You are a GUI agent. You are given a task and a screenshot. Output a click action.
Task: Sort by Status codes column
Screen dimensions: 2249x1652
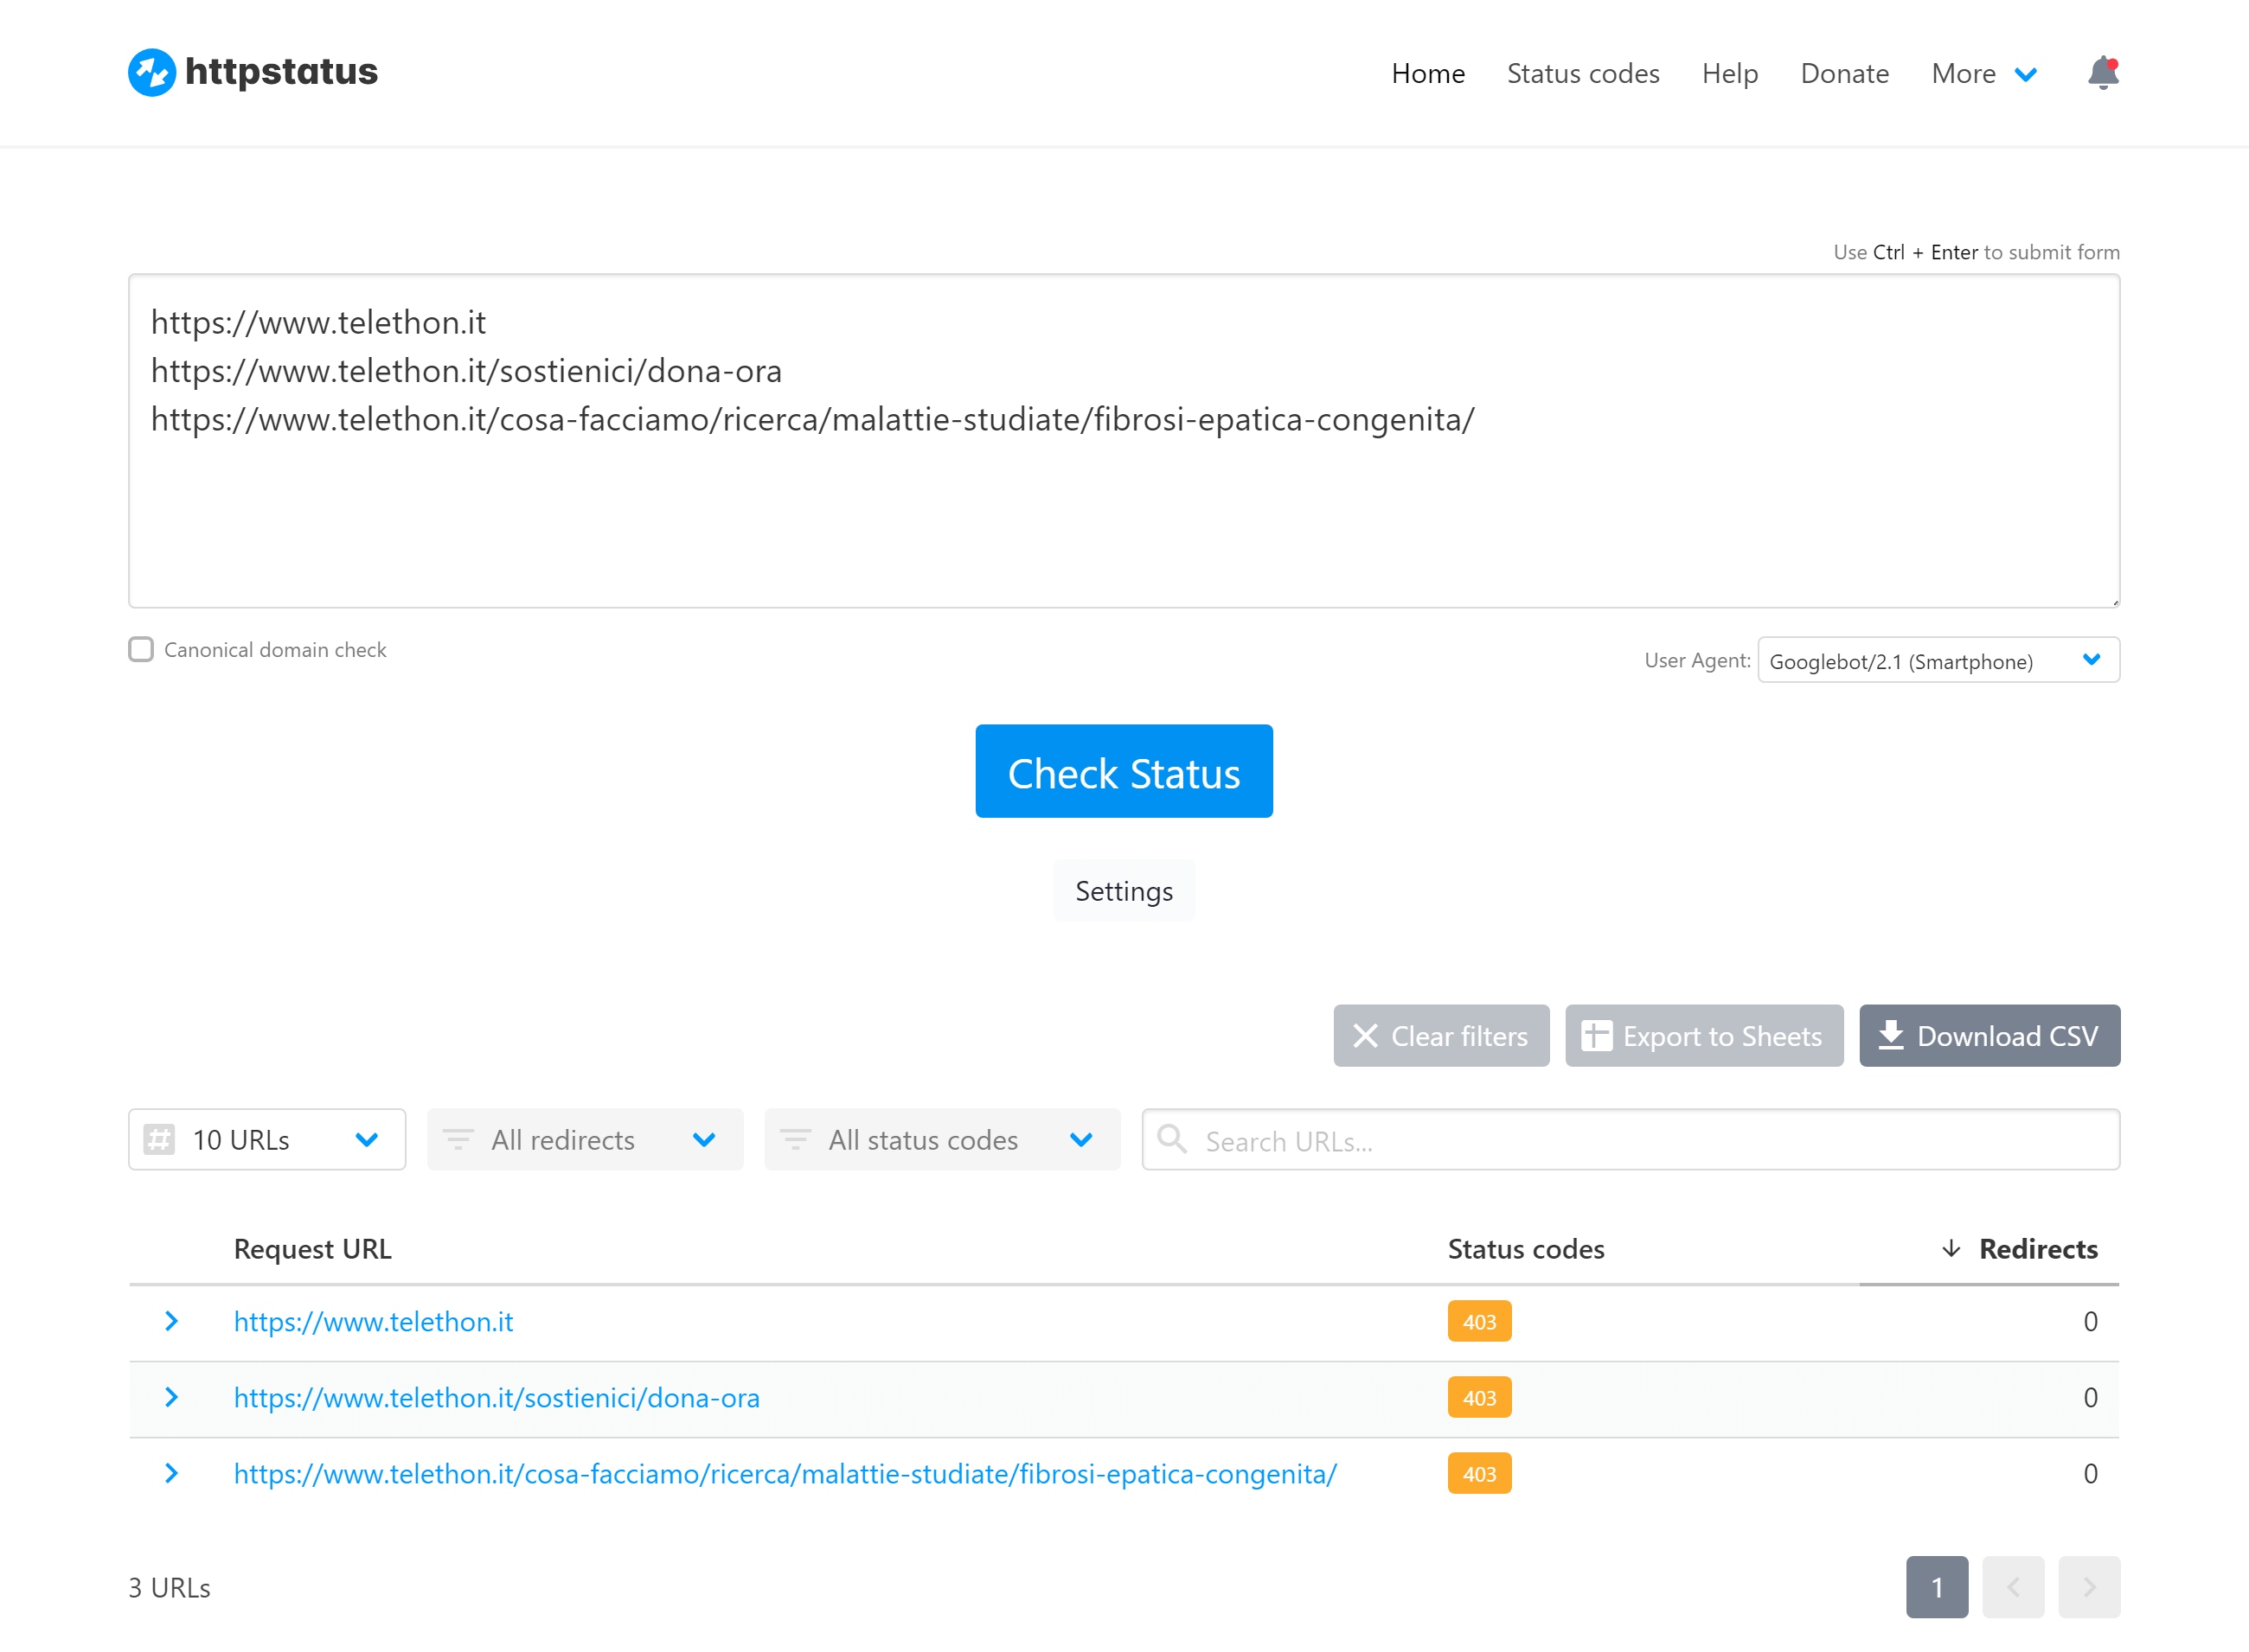[1526, 1249]
